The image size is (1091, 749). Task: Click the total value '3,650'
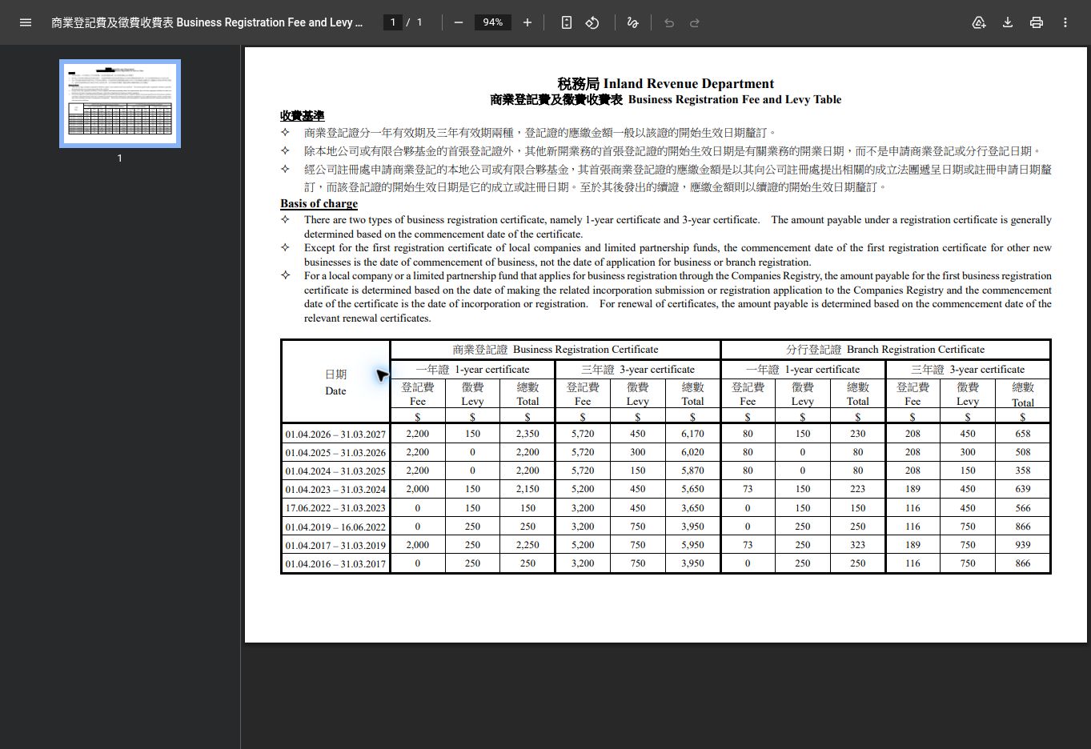coord(692,508)
